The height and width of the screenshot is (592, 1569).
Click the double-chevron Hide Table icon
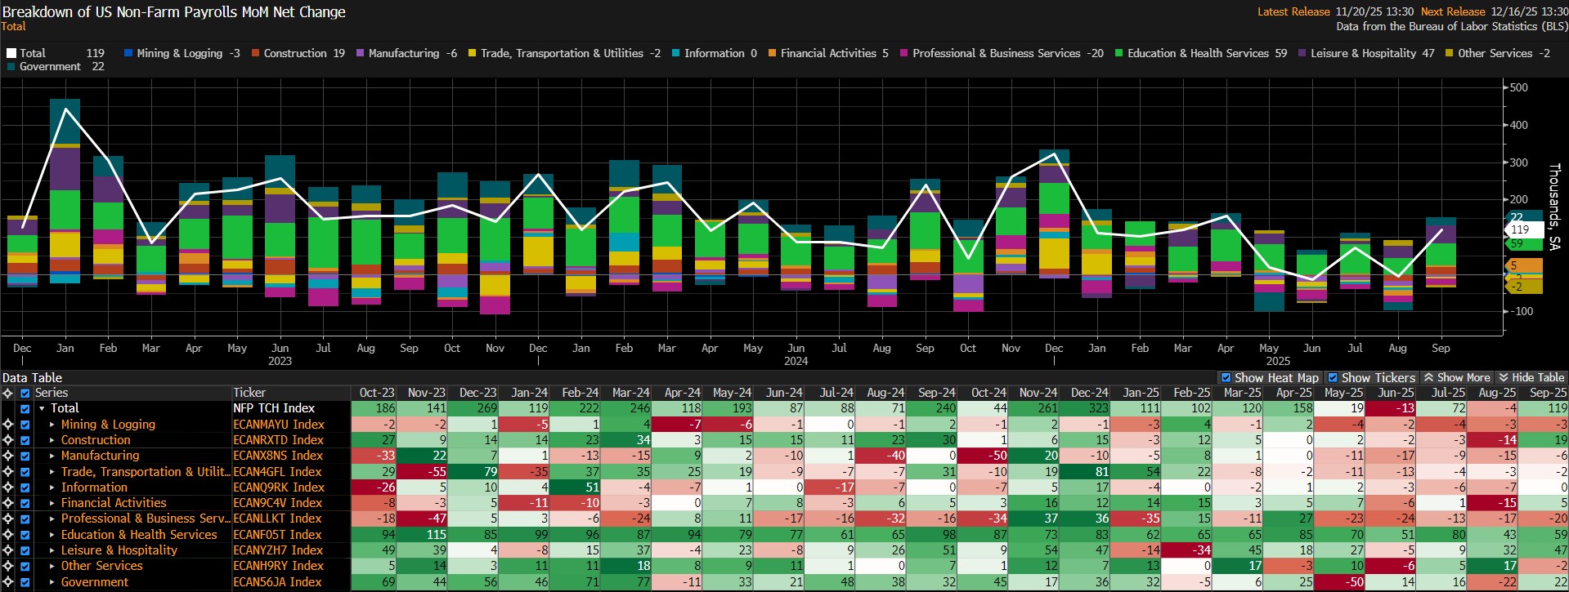click(x=1503, y=378)
